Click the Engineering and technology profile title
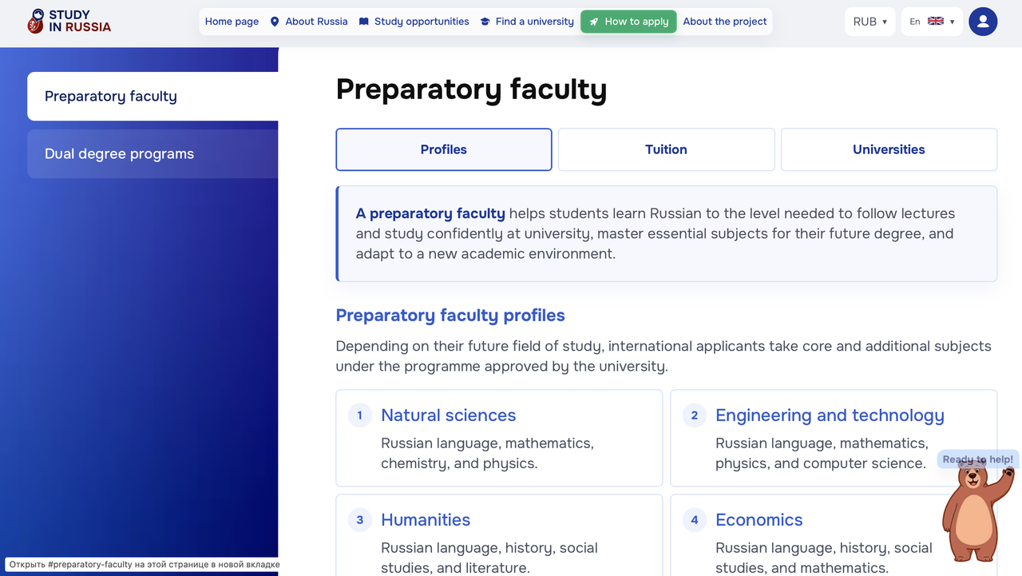This screenshot has height=576, width=1022. [830, 415]
